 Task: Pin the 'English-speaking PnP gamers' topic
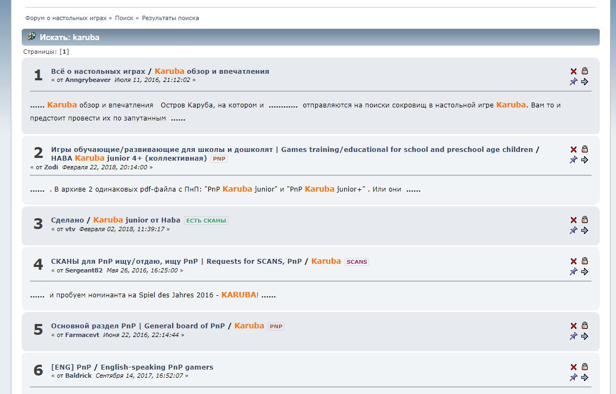coord(574,378)
